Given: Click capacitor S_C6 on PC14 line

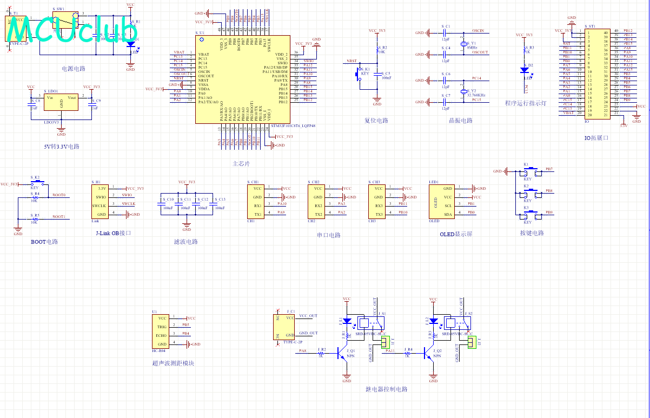Looking at the screenshot, I should [x=445, y=80].
